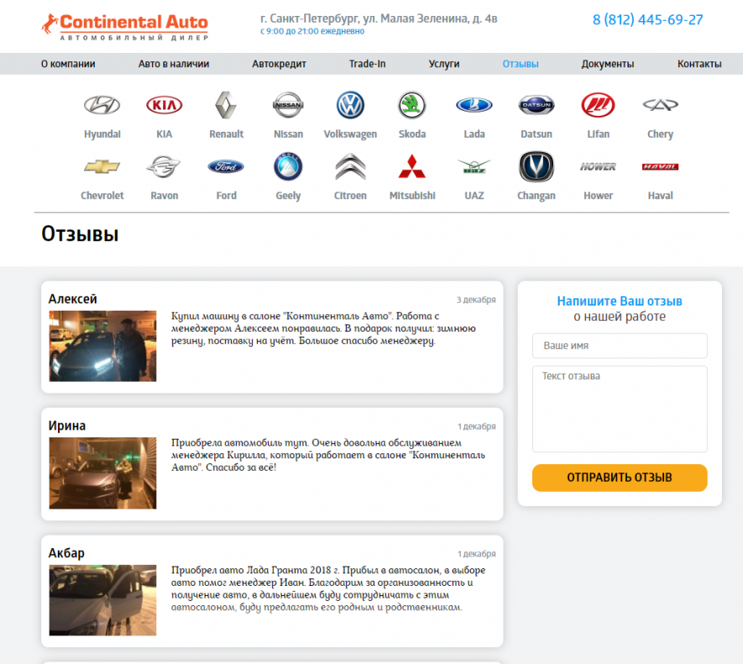Click the Continental Auto site logo
This screenshot has width=743, height=664.
pos(124,27)
